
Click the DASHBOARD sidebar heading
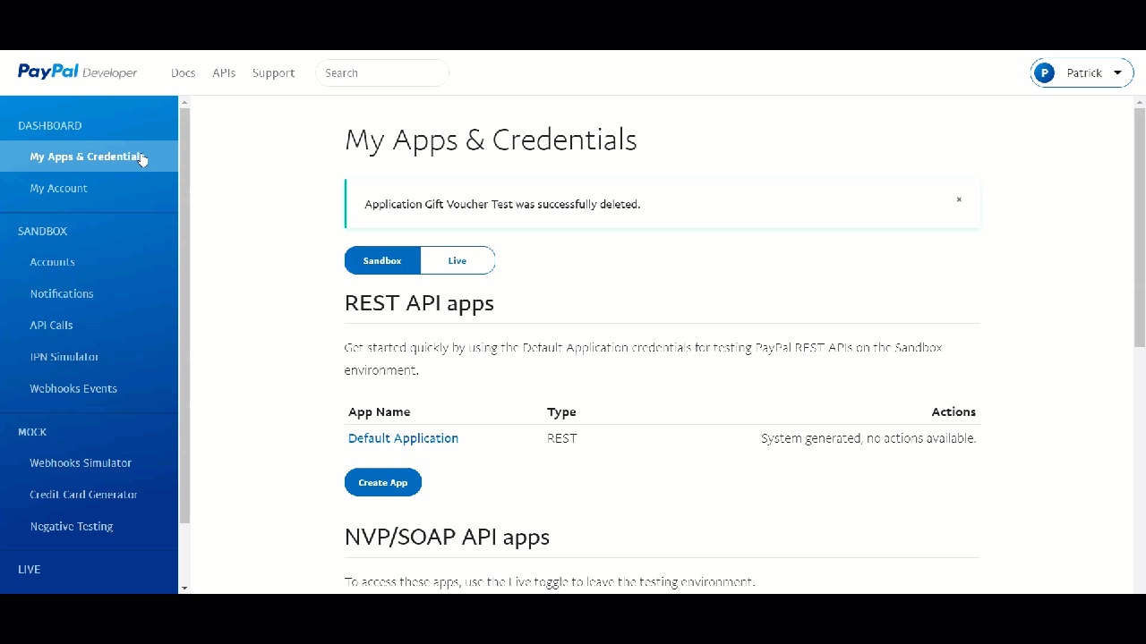pyautogui.click(x=50, y=125)
